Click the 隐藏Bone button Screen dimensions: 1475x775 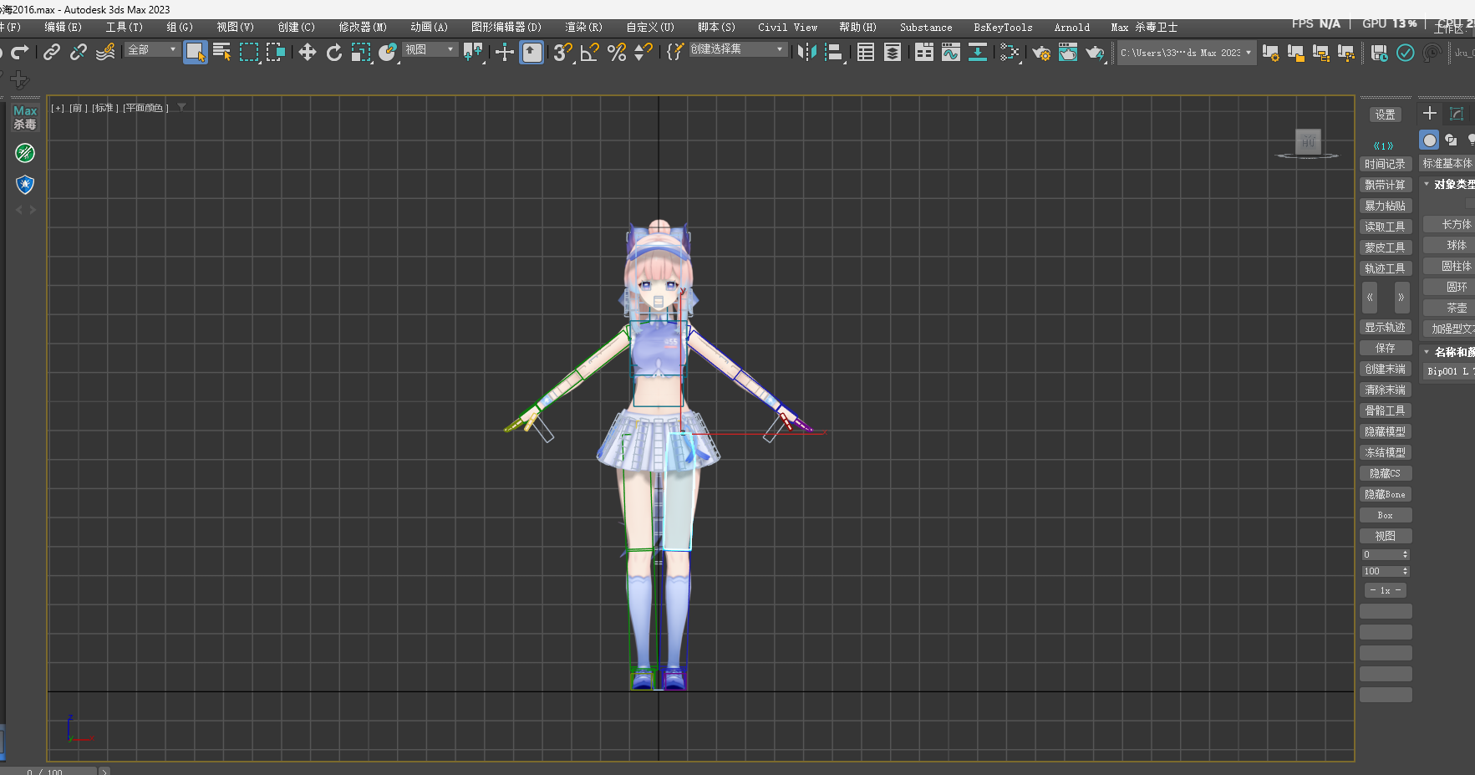click(1385, 494)
